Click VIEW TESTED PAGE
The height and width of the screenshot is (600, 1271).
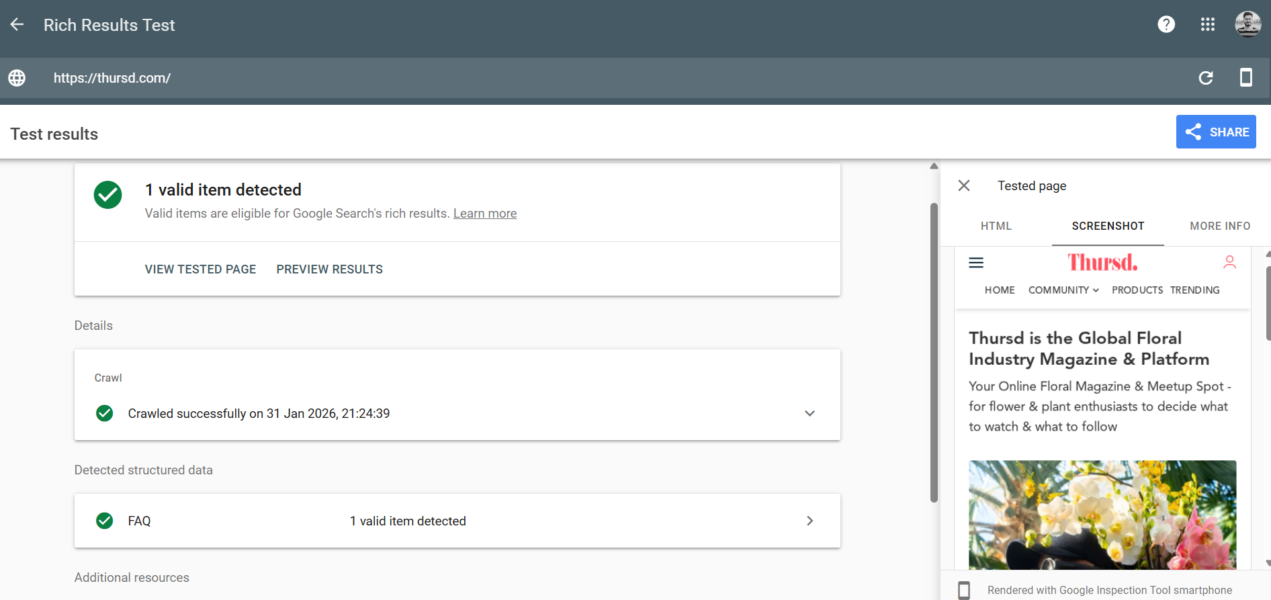tap(200, 269)
